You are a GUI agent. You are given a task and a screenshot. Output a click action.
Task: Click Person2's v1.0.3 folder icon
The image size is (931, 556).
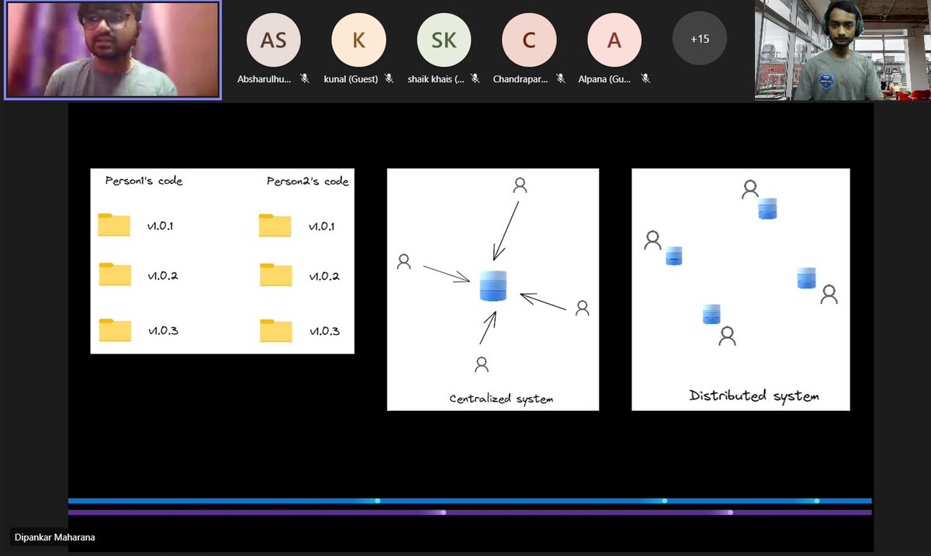pyautogui.click(x=275, y=330)
